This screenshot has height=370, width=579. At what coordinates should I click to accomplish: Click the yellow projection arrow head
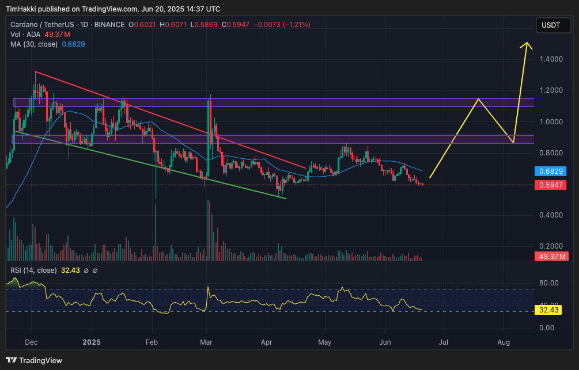(525, 45)
